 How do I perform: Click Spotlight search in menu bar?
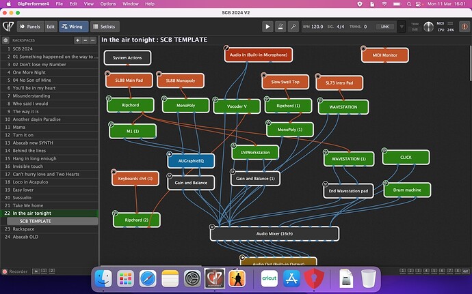[409, 4]
